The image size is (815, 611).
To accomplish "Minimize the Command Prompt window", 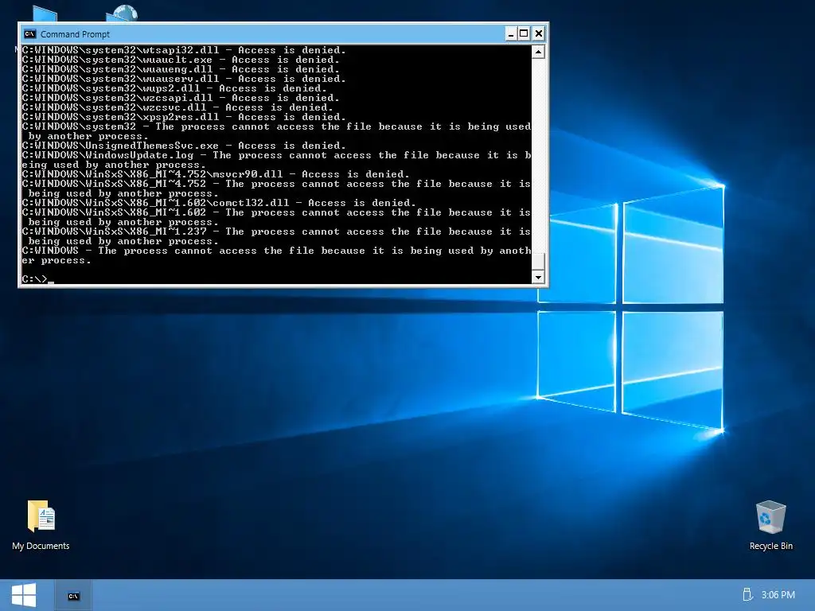I will (511, 34).
